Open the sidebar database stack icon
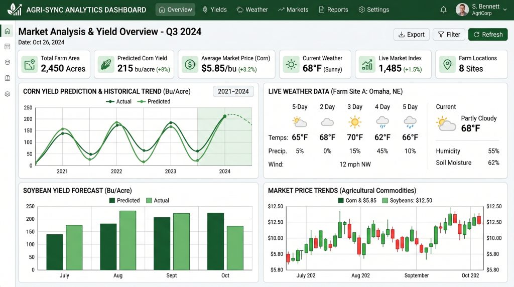 (x=8, y=62)
